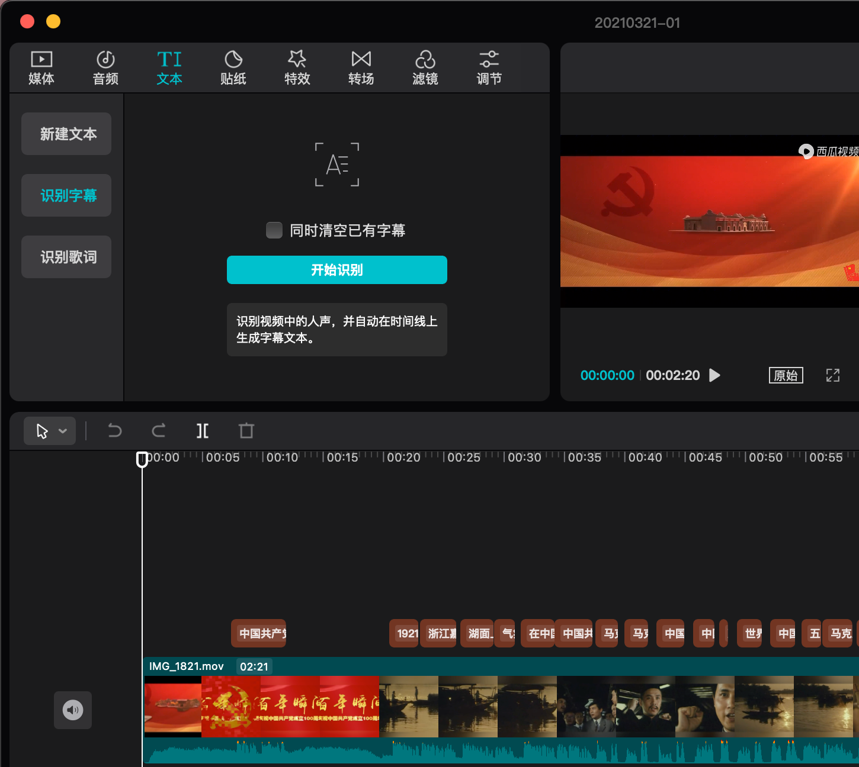Play the video preview

(714, 375)
